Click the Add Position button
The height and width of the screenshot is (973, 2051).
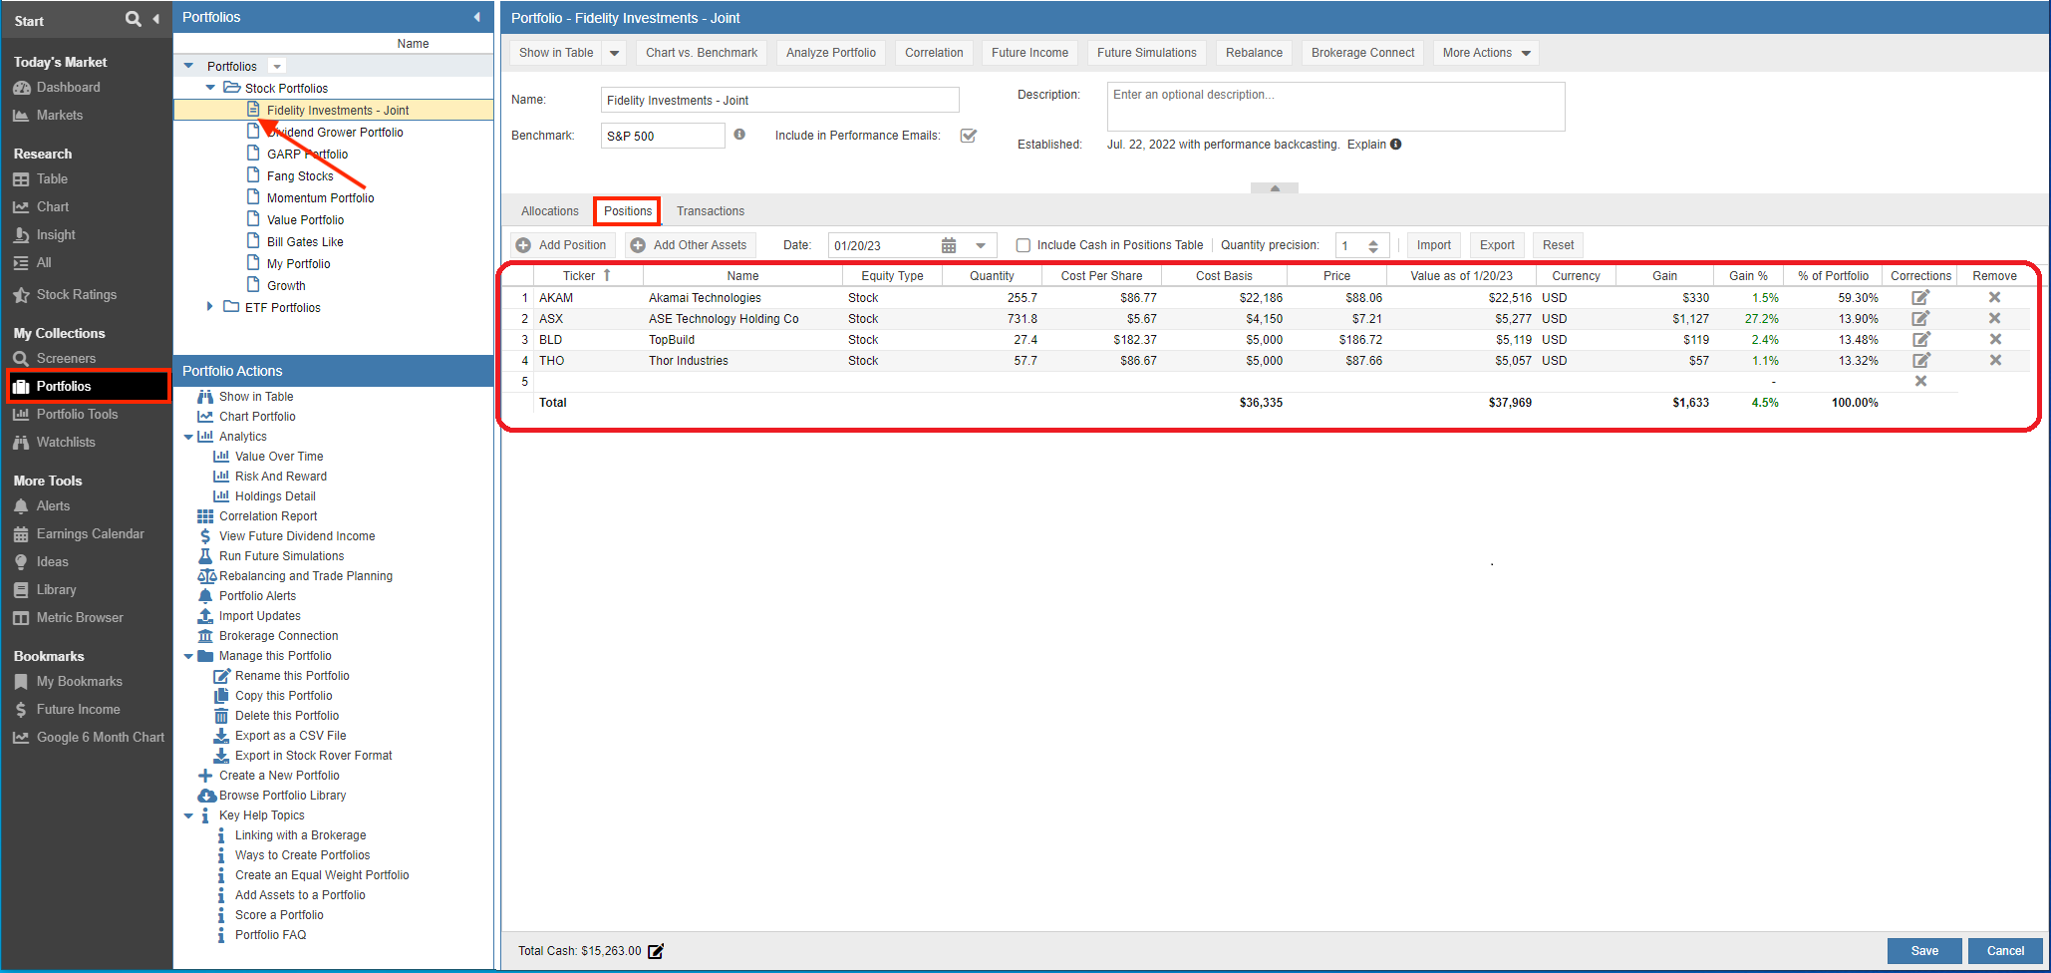[x=562, y=245]
